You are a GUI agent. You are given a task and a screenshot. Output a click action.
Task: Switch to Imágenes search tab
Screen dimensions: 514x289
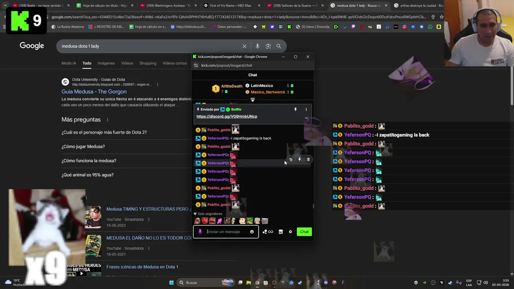[x=106, y=63]
